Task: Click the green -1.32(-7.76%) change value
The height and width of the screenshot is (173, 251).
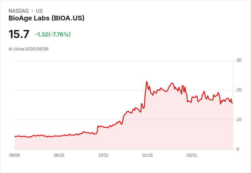Action: 53,34
